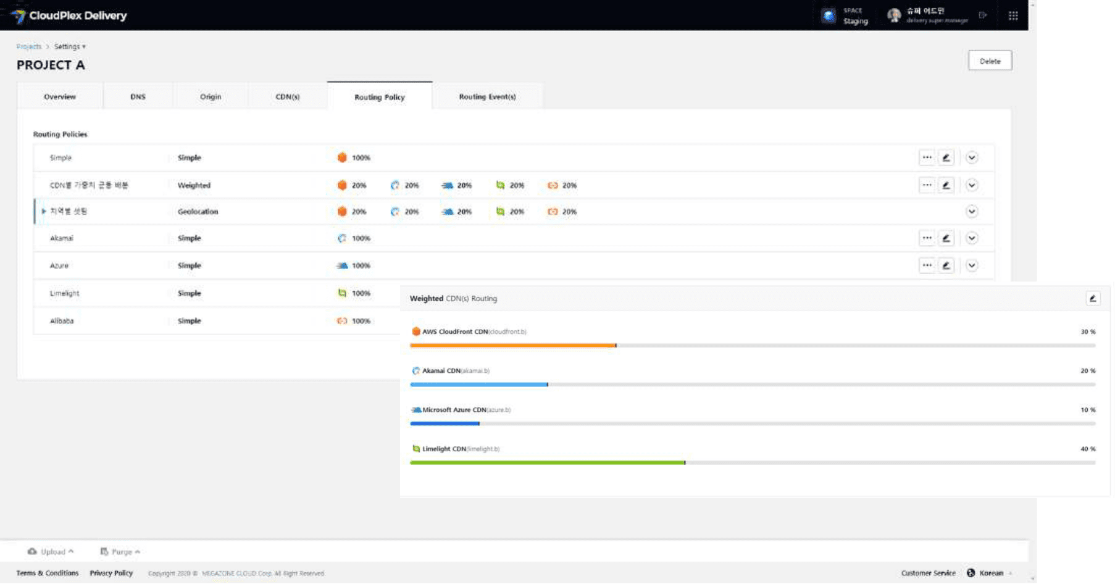Expand the Weighted policy row
The width and height of the screenshot is (1115, 584).
971,185
